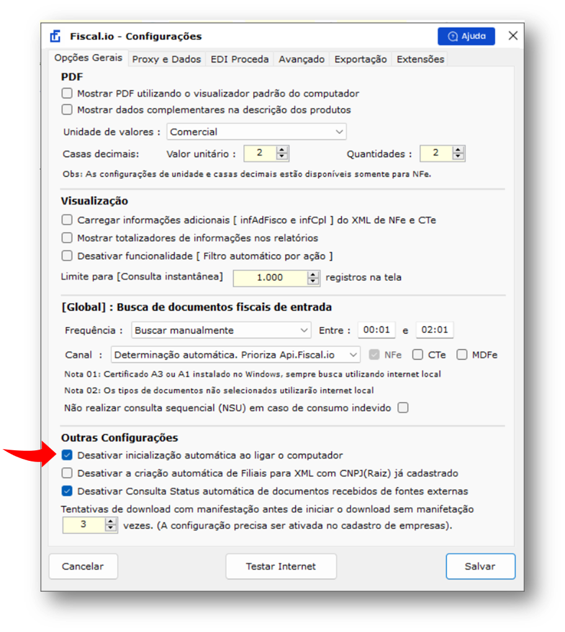Enable the CTe checkbox
This screenshot has width=565, height=632.
coord(418,355)
